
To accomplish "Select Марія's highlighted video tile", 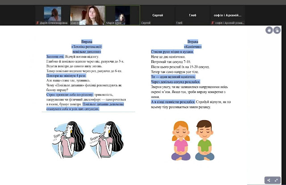I will pyautogui.click(x=122, y=15).
